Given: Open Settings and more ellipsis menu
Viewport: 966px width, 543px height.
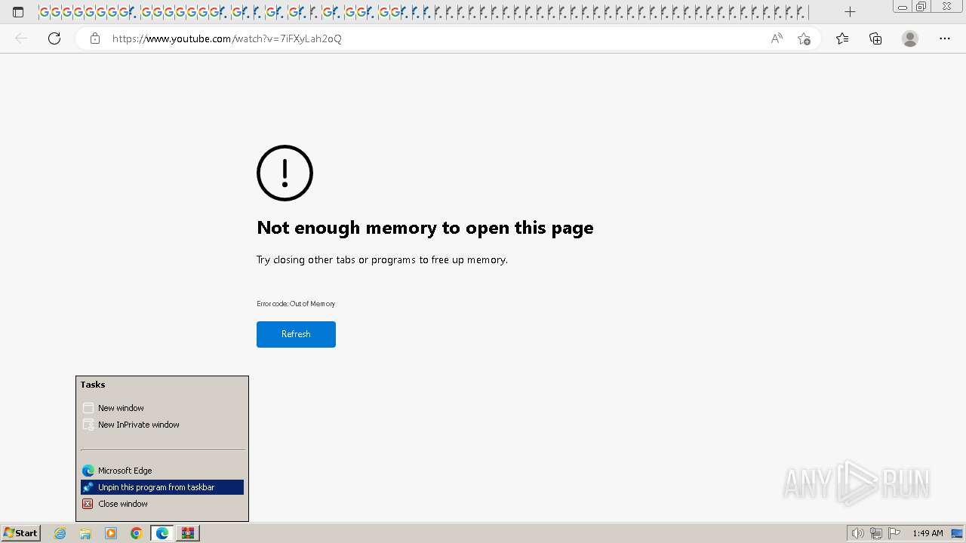Looking at the screenshot, I should point(945,38).
